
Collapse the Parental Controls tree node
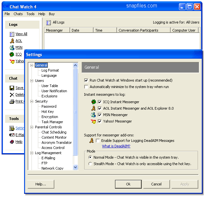coord(32,127)
